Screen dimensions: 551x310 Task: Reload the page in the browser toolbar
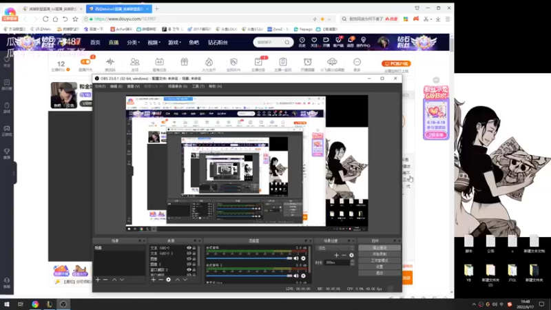pyautogui.click(x=45, y=19)
